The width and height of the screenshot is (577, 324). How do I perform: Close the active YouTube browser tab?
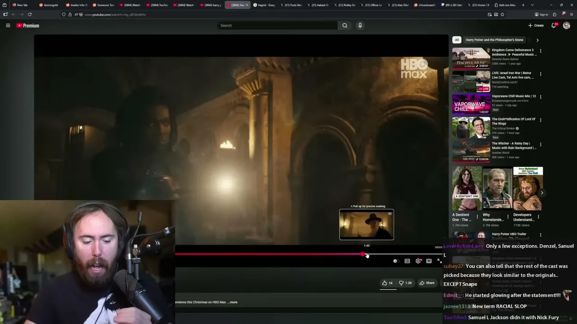(x=247, y=5)
